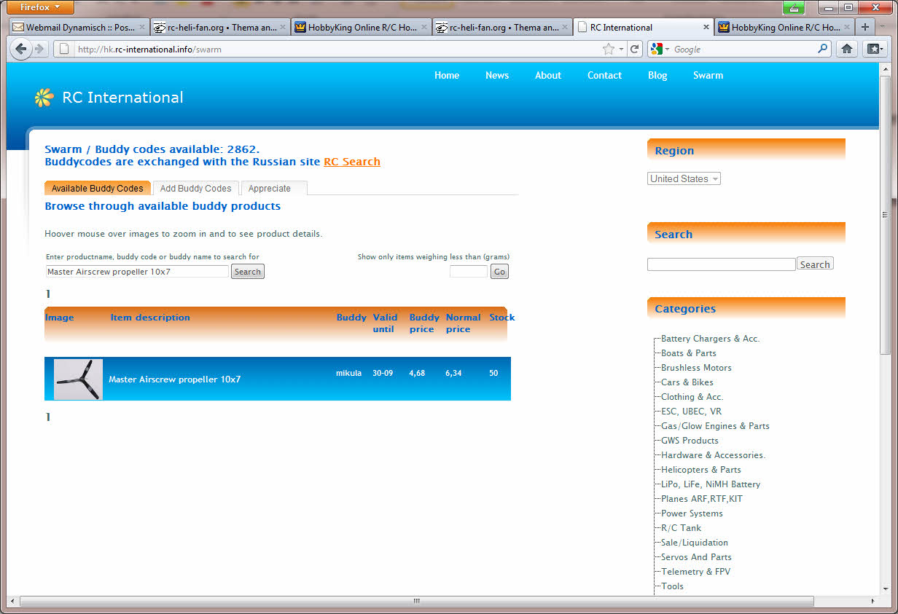Open the Planes ARF,RTF,KIT category
This screenshot has height=614, width=898.
[702, 499]
